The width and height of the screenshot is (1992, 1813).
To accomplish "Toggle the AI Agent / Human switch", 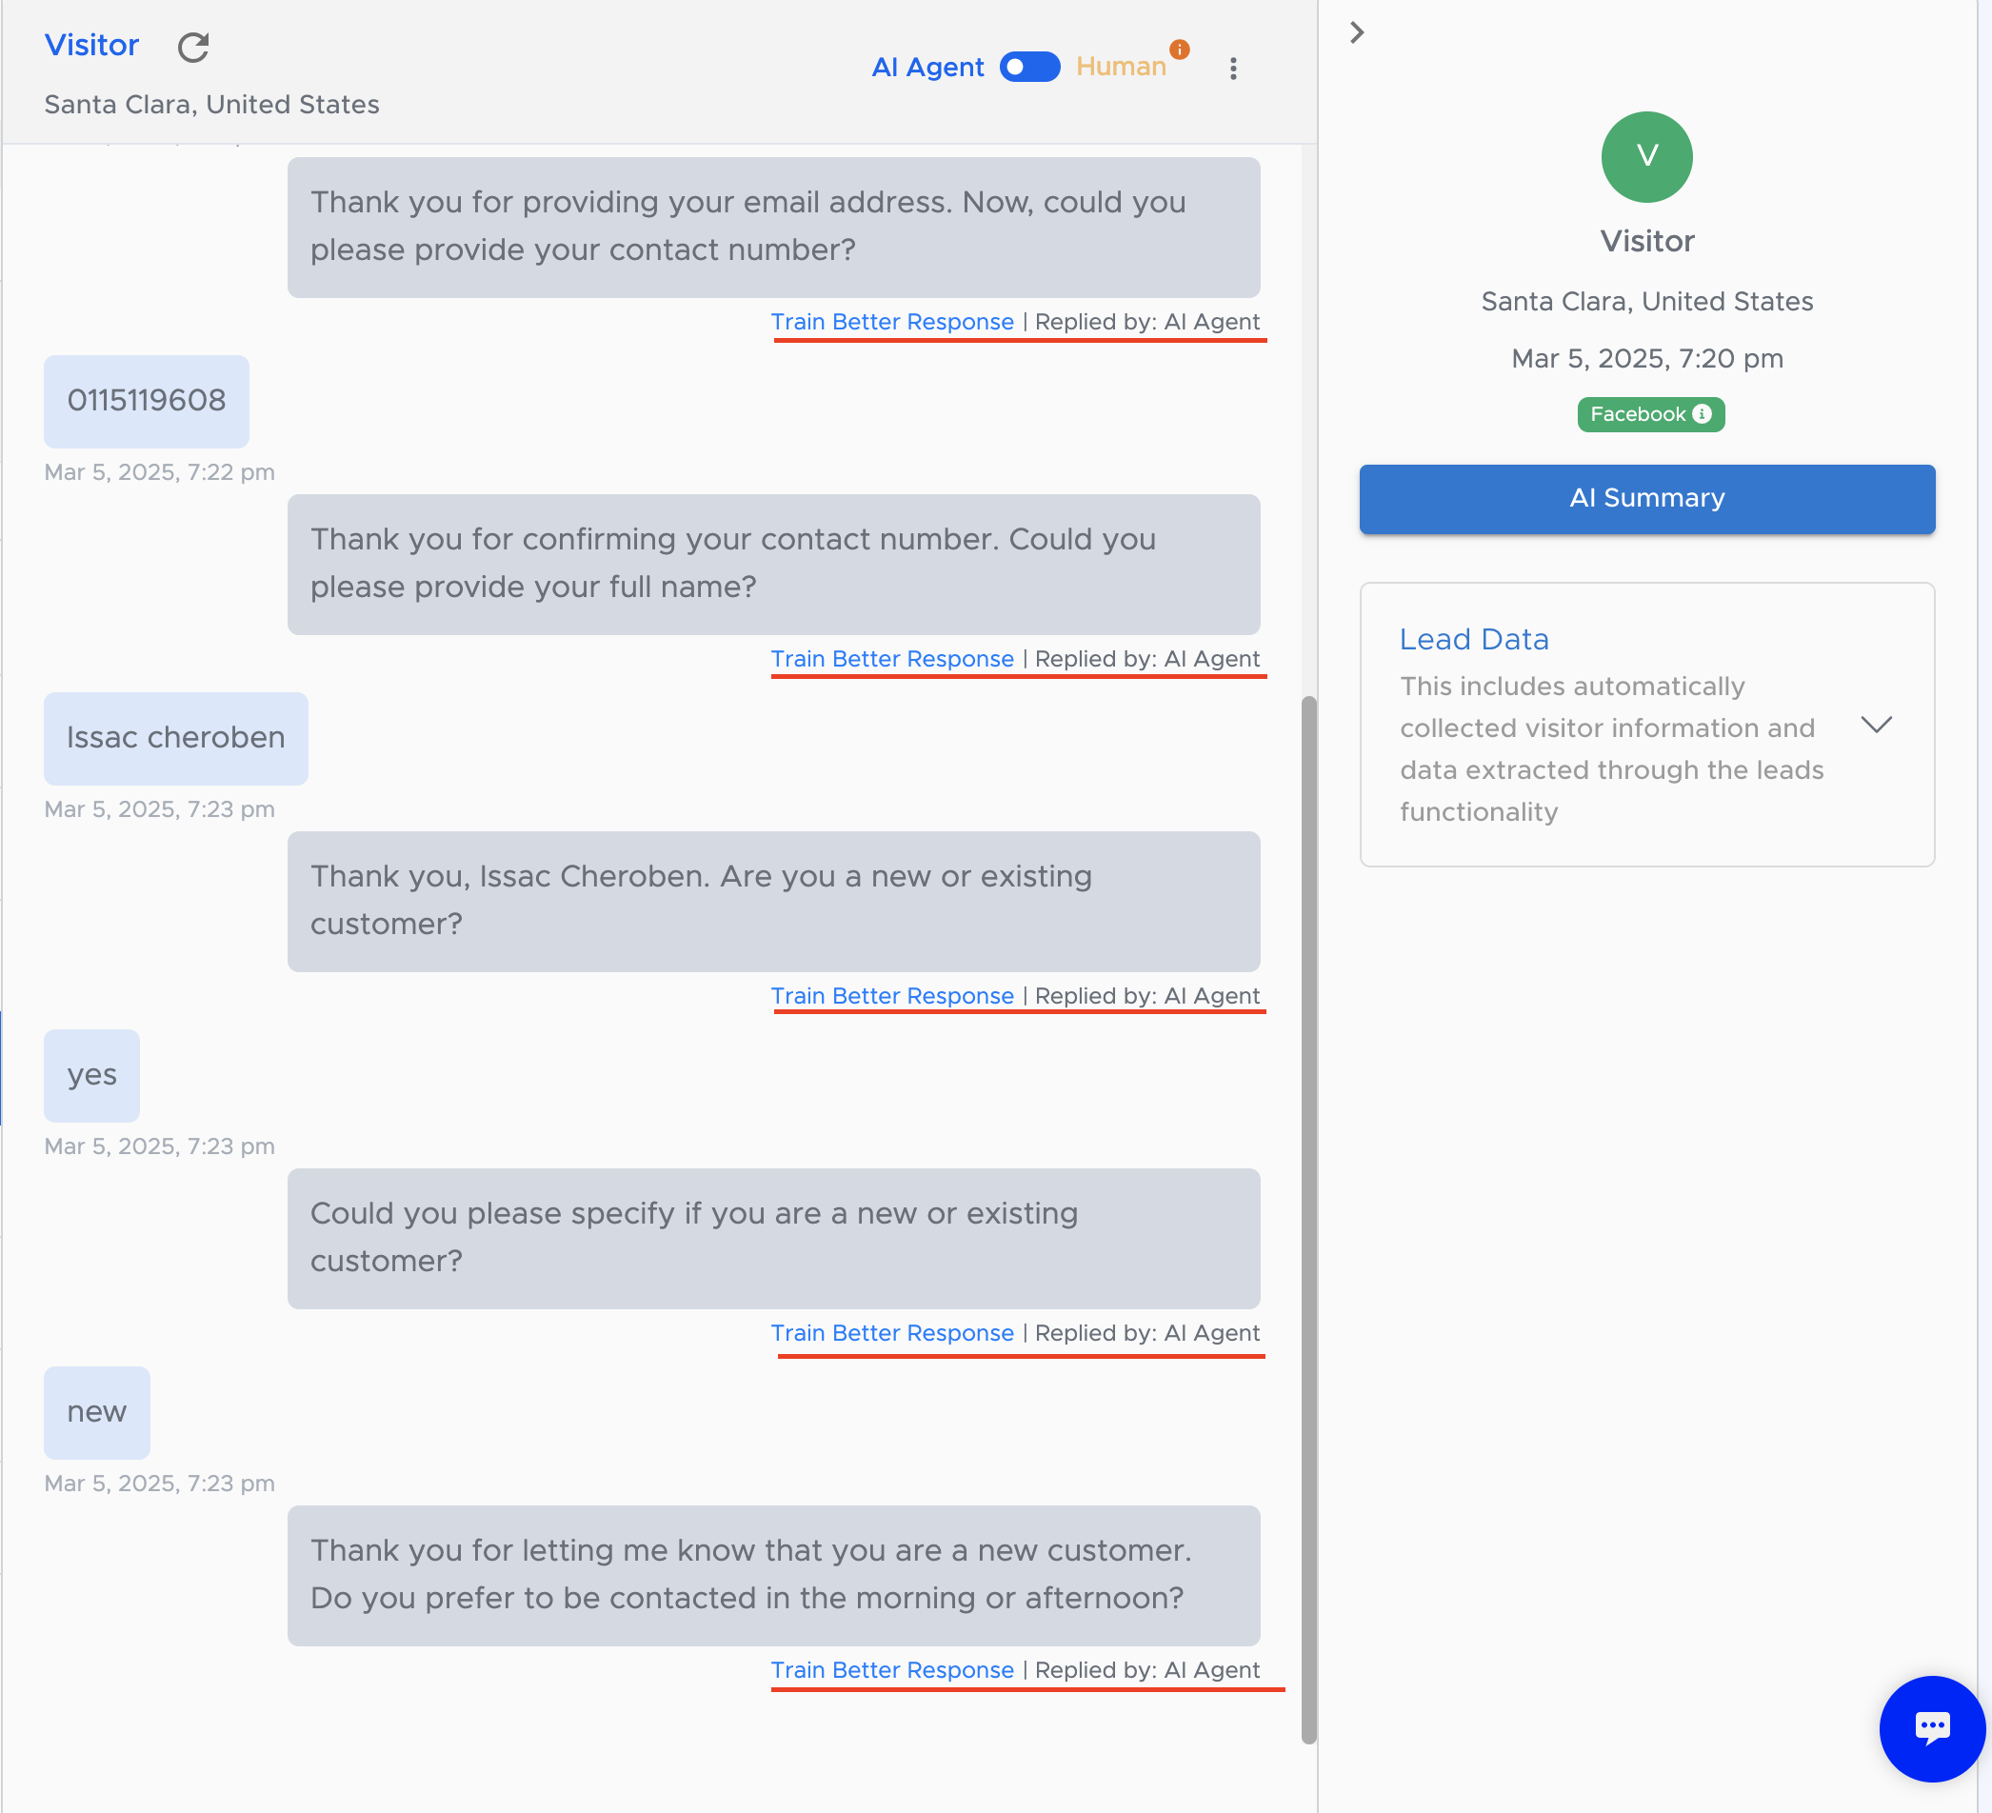I will tap(1029, 68).
